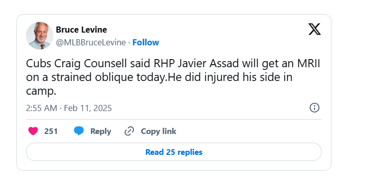Click the chain link icon

coord(129,131)
